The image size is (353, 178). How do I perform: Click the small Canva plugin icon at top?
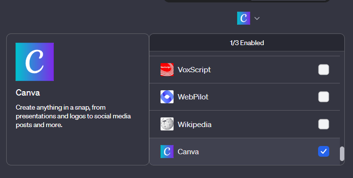(243, 18)
